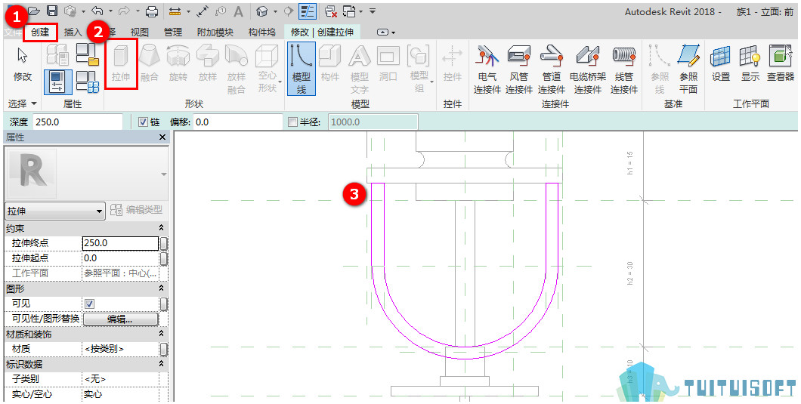Open the Manage ribbon tab

(172, 32)
